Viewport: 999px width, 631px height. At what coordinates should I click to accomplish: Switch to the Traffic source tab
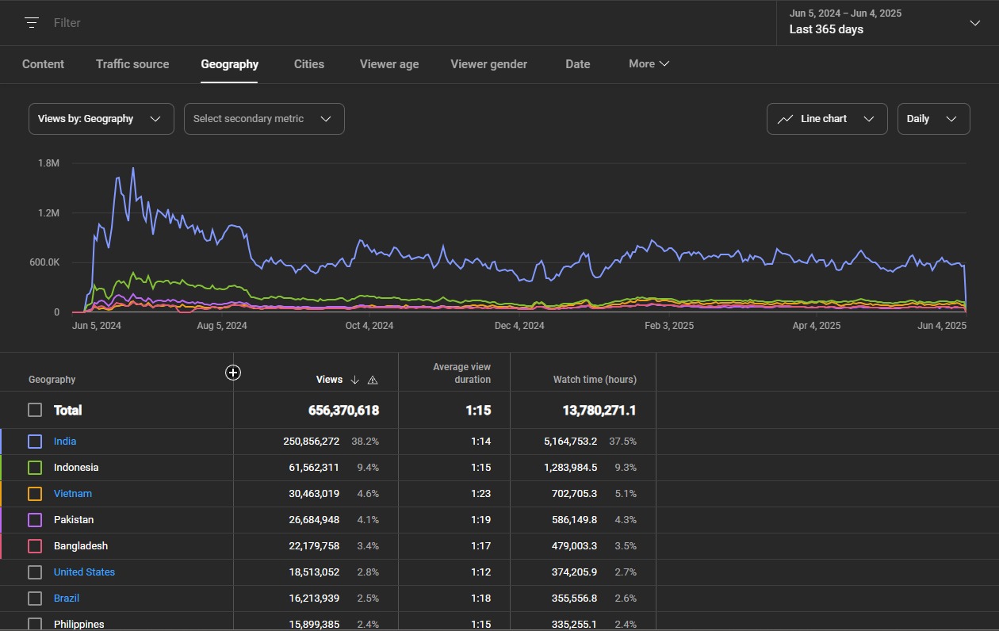pyautogui.click(x=132, y=64)
